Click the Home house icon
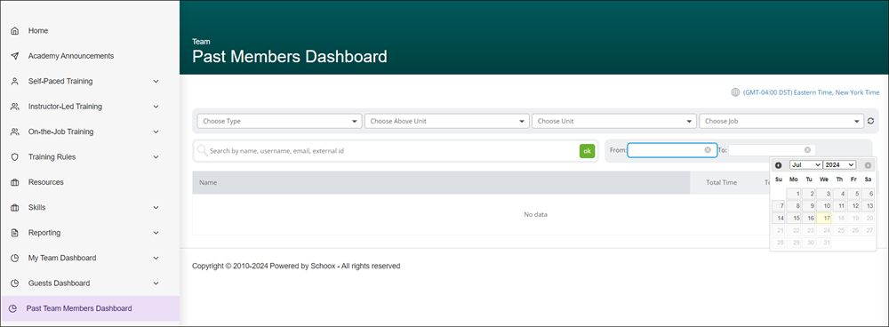The image size is (889, 327). (15, 30)
